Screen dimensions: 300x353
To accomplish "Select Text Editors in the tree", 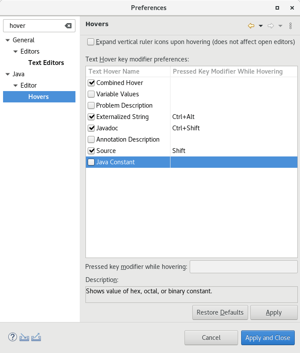I will [x=46, y=63].
